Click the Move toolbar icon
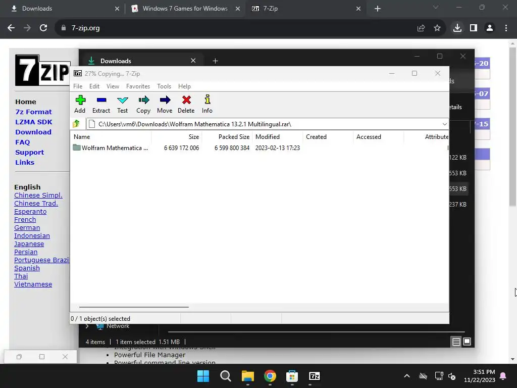This screenshot has width=517, height=388. (x=165, y=104)
